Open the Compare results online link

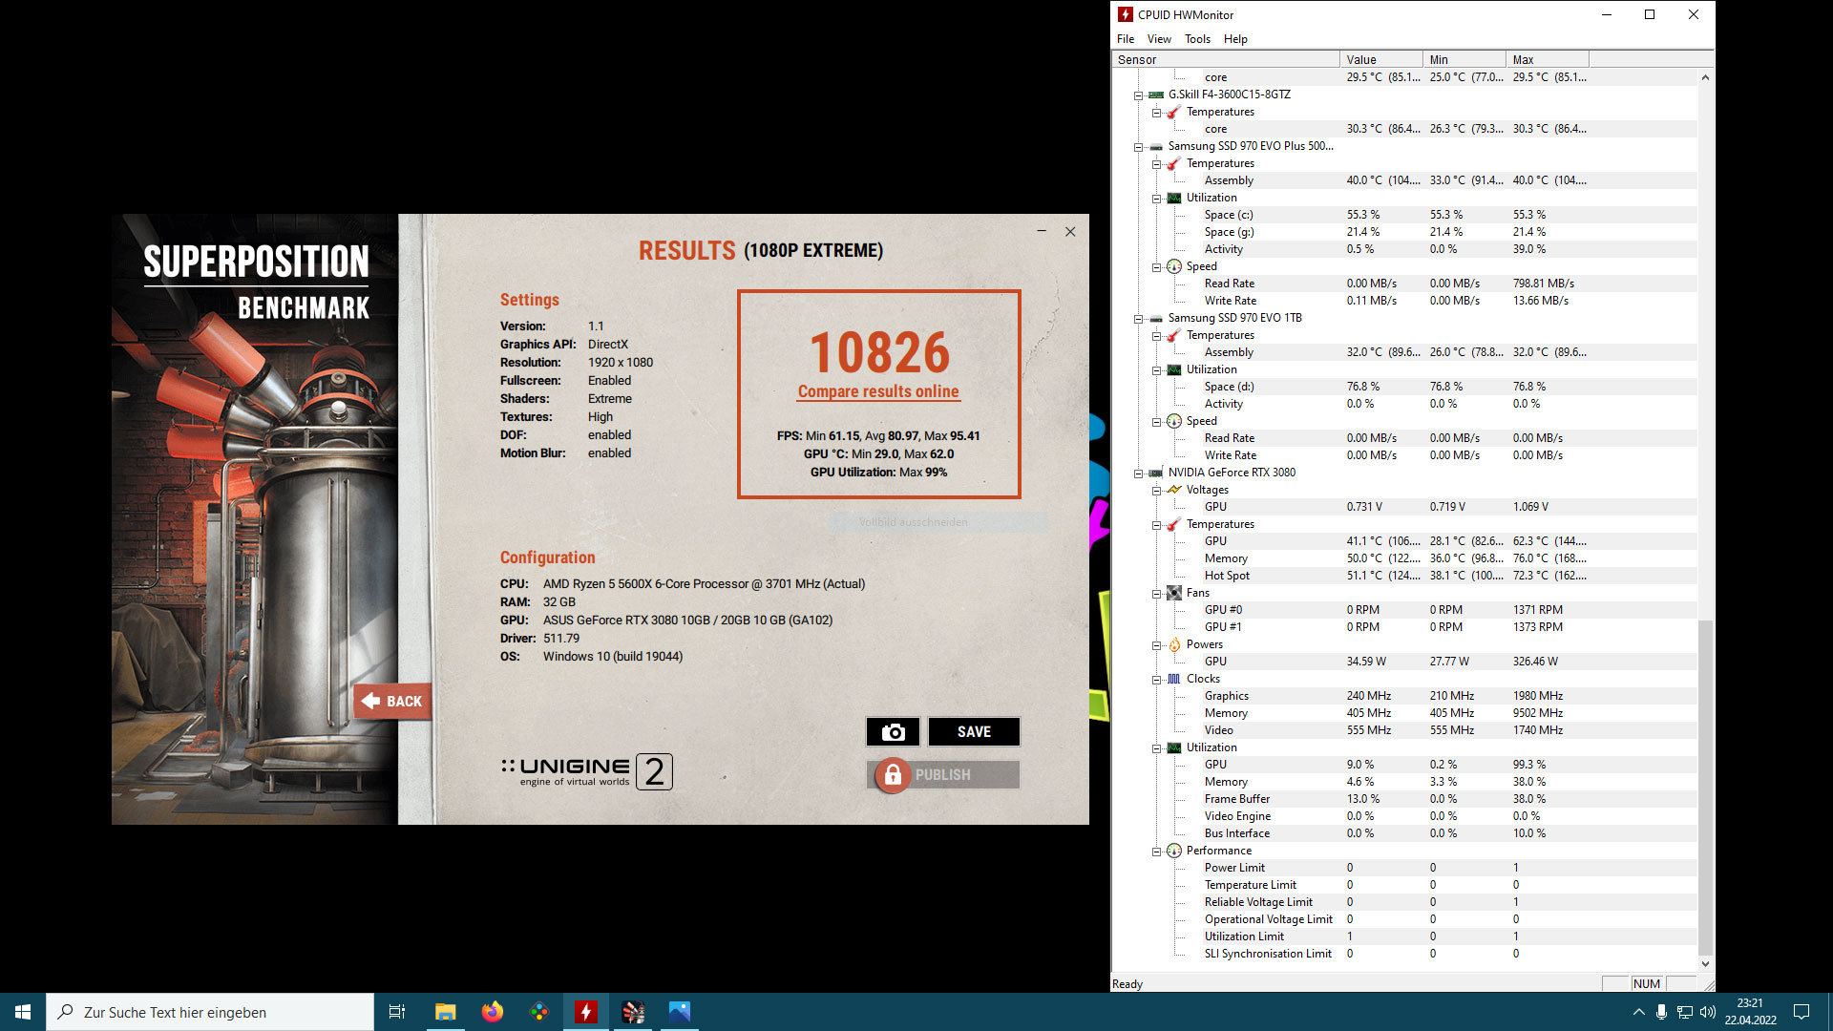878,391
